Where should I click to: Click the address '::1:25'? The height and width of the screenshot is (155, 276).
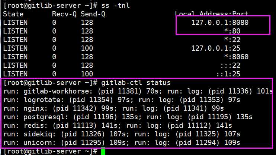(x=228, y=74)
